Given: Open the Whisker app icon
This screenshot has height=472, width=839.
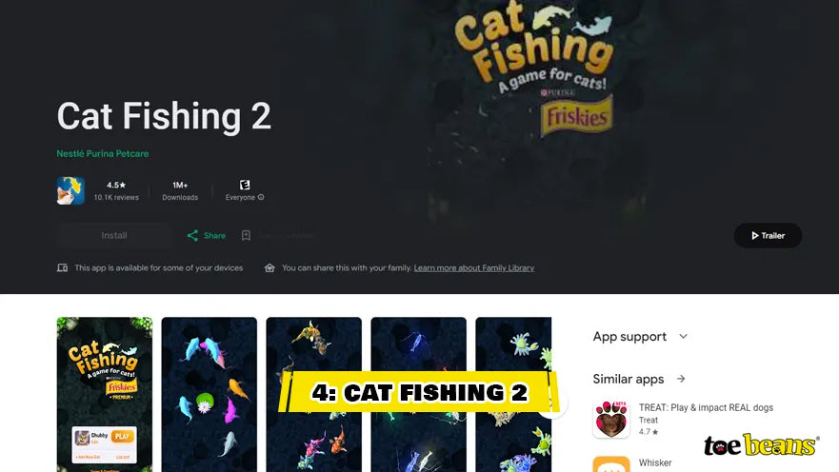Looking at the screenshot, I should [611, 464].
